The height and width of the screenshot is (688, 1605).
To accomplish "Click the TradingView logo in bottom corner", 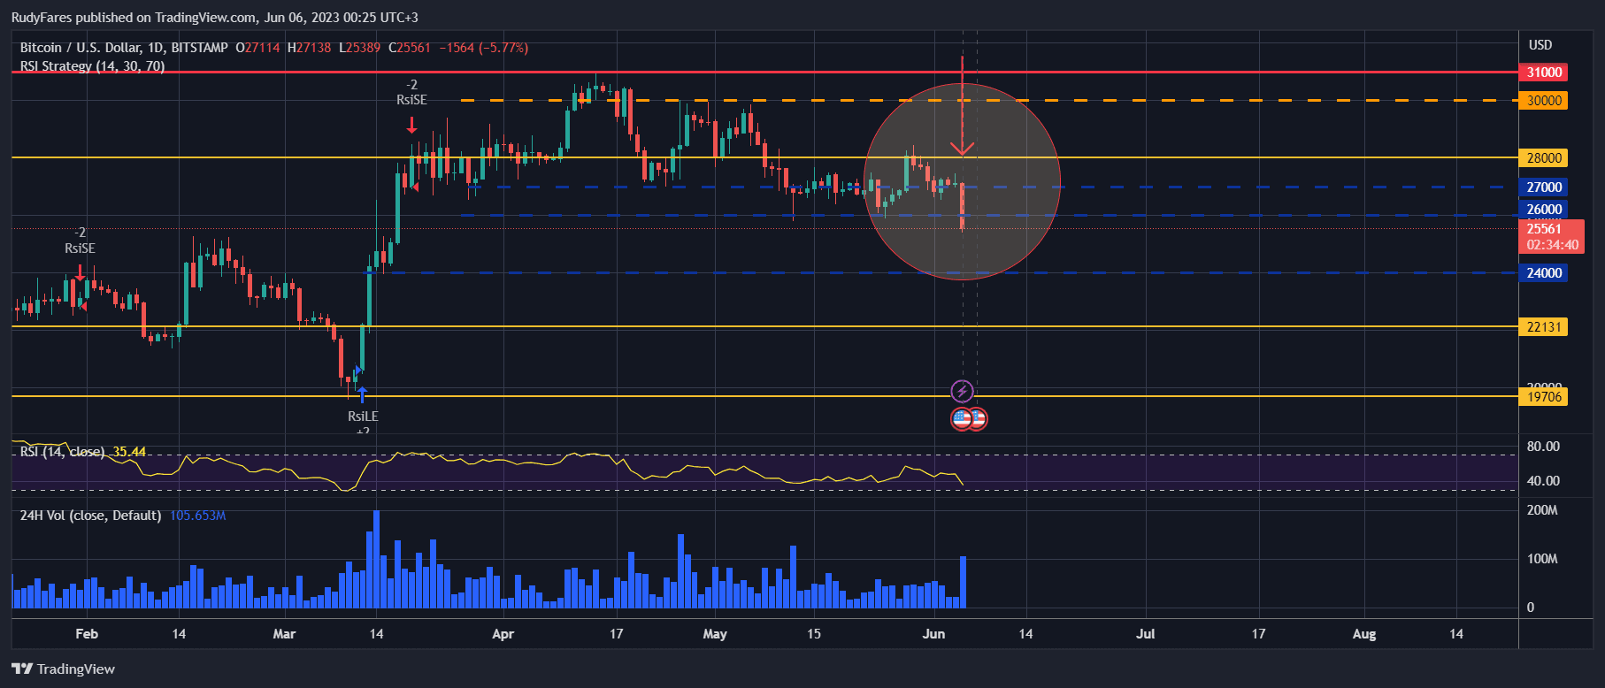I will point(63,669).
